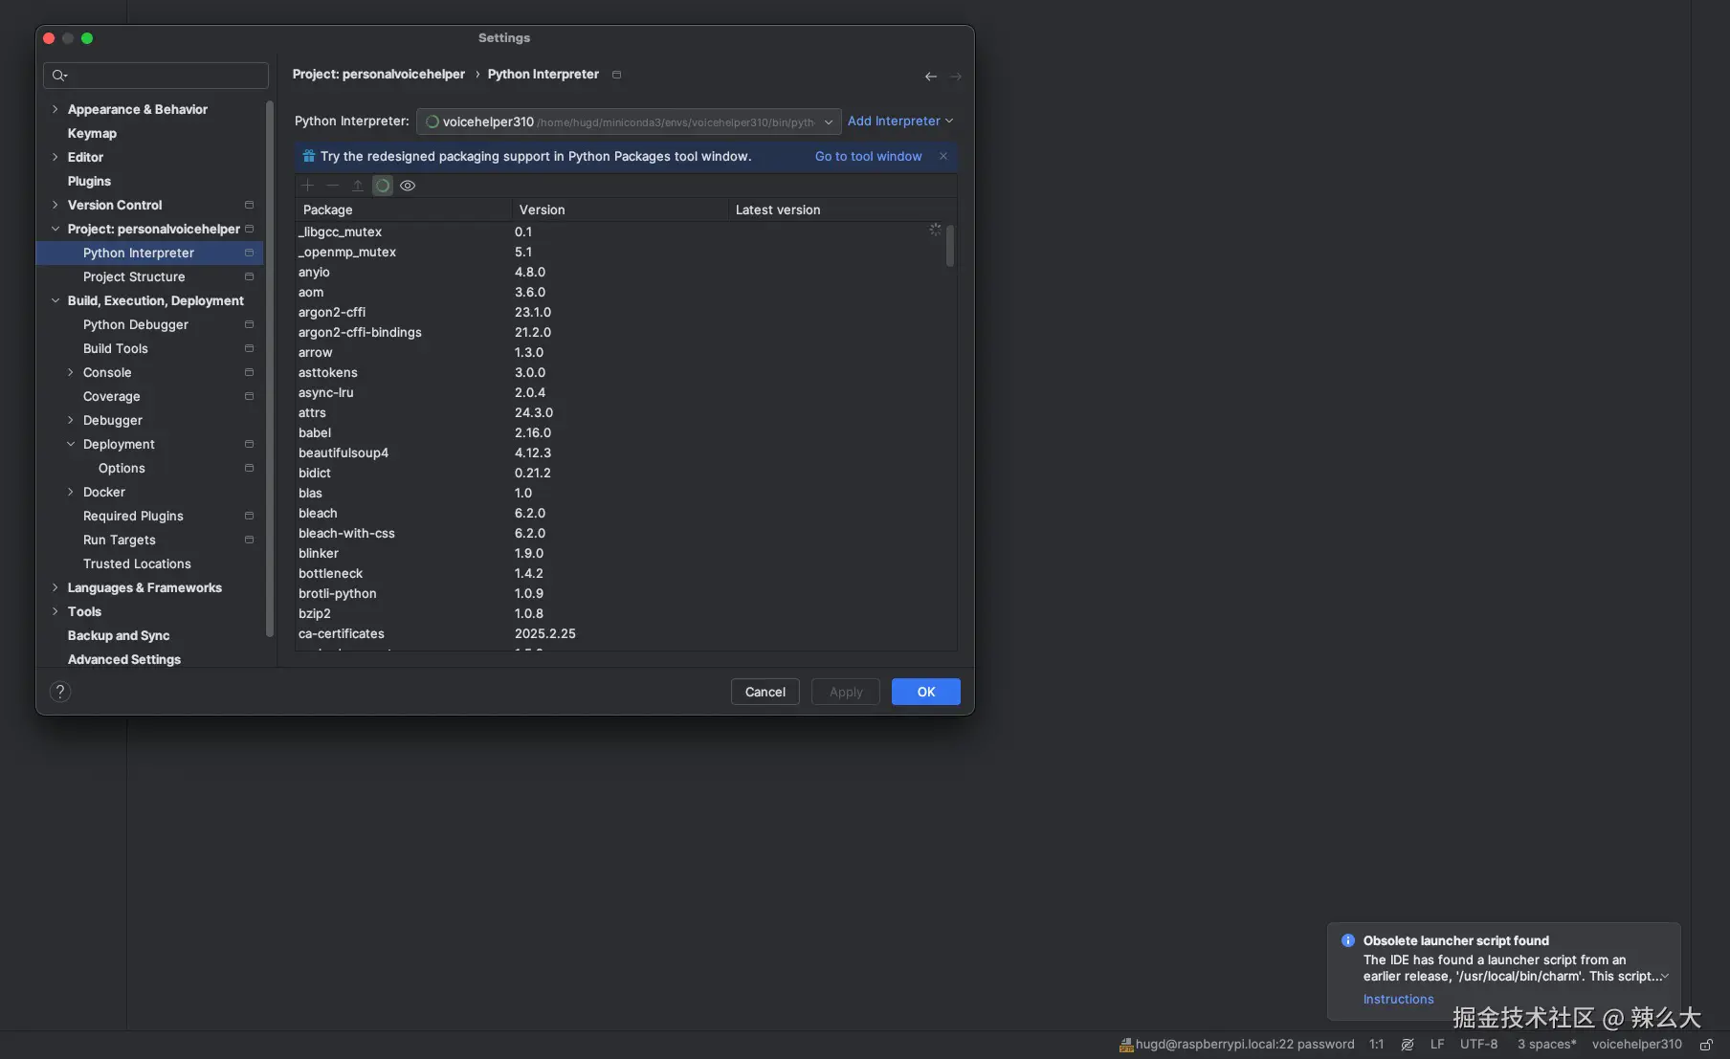Click the search magnifier in Settings

(x=59, y=76)
